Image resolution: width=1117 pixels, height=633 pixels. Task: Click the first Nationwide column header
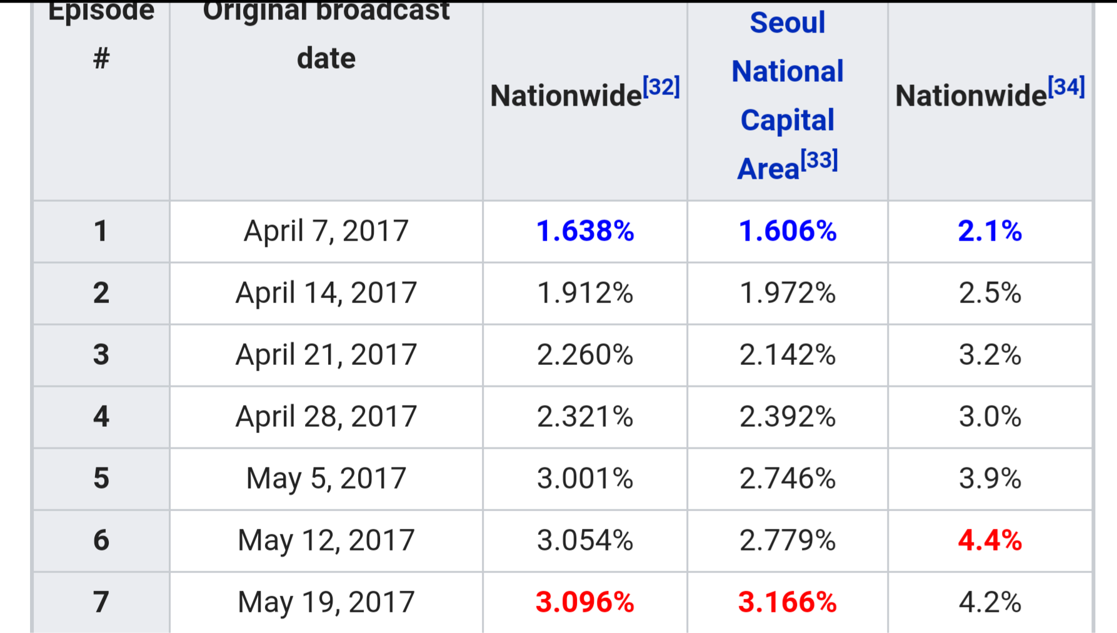[566, 96]
